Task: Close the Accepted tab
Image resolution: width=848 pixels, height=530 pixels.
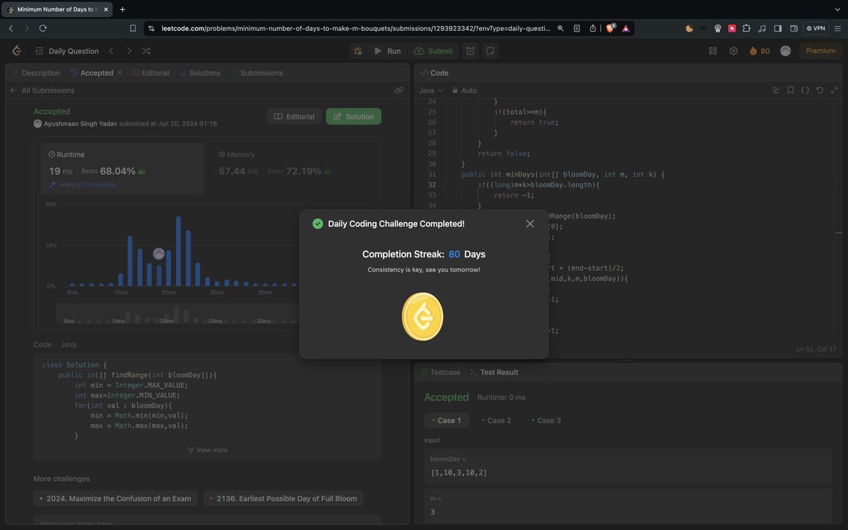Action: pos(119,73)
